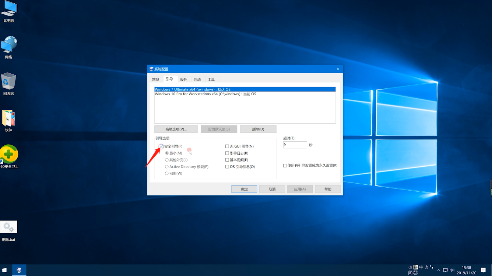The width and height of the screenshot is (492, 276).
Task: Switch to the 常规 tab
Action: point(155,79)
